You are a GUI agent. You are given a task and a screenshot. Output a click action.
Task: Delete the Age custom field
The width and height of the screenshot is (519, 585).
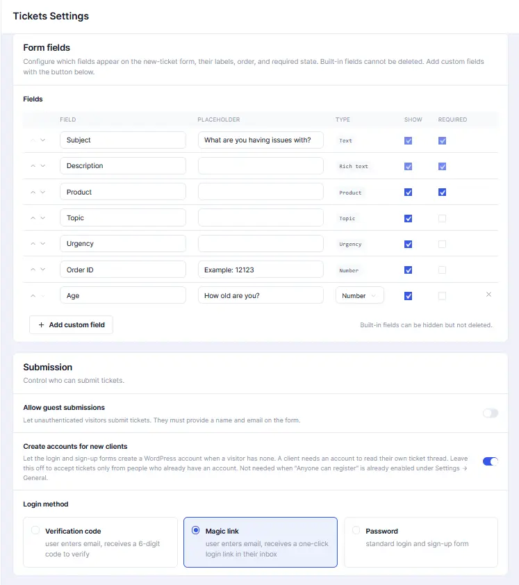click(488, 295)
